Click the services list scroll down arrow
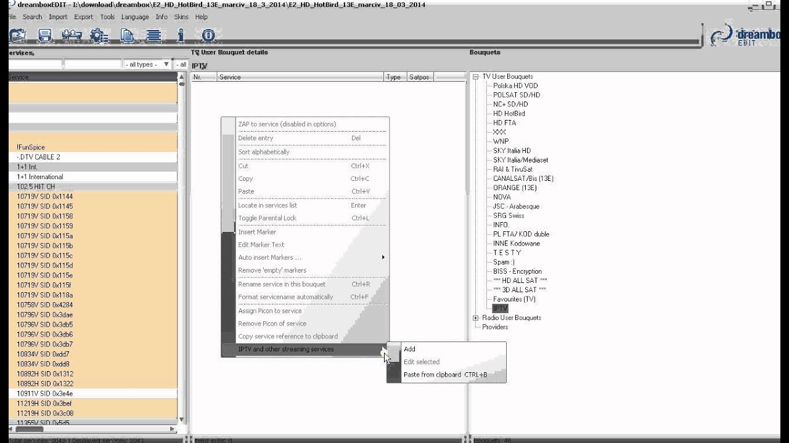 click(181, 420)
